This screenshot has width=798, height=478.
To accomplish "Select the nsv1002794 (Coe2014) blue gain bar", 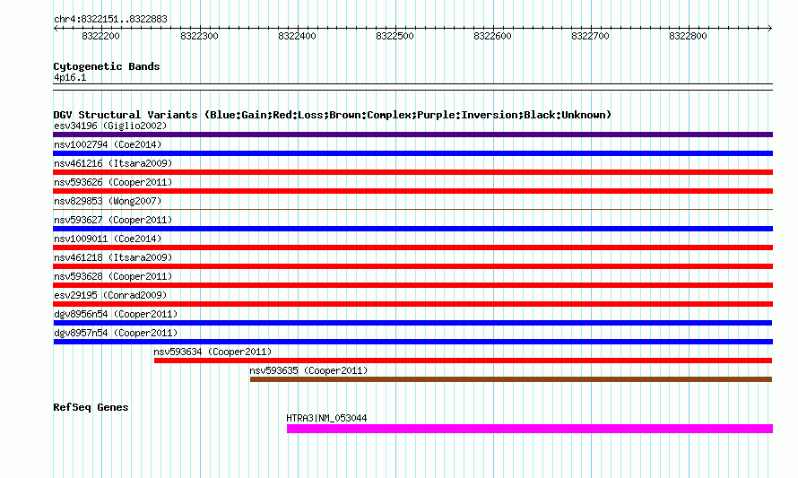I will point(412,153).
